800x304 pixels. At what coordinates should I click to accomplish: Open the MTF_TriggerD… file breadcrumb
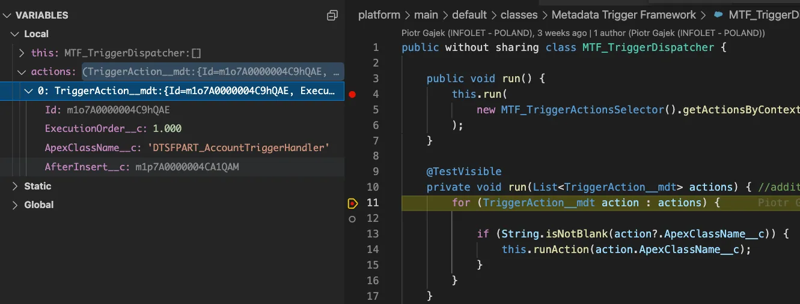click(763, 15)
